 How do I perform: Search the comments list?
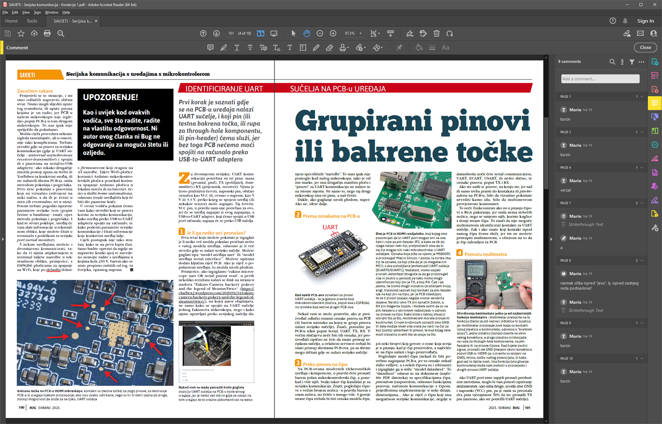tap(612, 62)
